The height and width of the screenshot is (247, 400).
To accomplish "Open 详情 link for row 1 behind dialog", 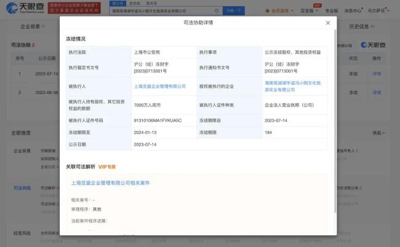I will pyautogui.click(x=377, y=74).
